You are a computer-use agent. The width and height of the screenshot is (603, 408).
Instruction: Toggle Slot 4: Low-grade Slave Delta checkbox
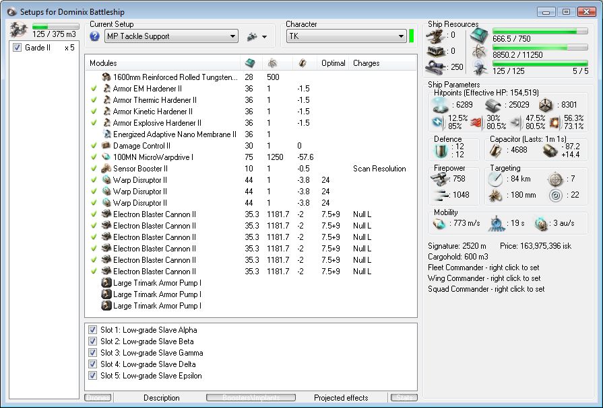pyautogui.click(x=93, y=364)
